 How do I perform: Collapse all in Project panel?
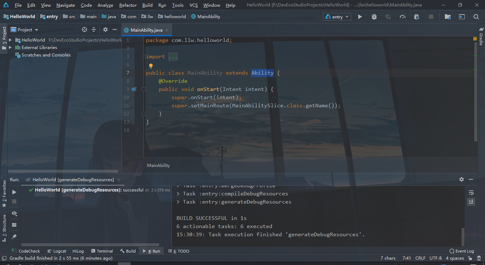[94, 29]
